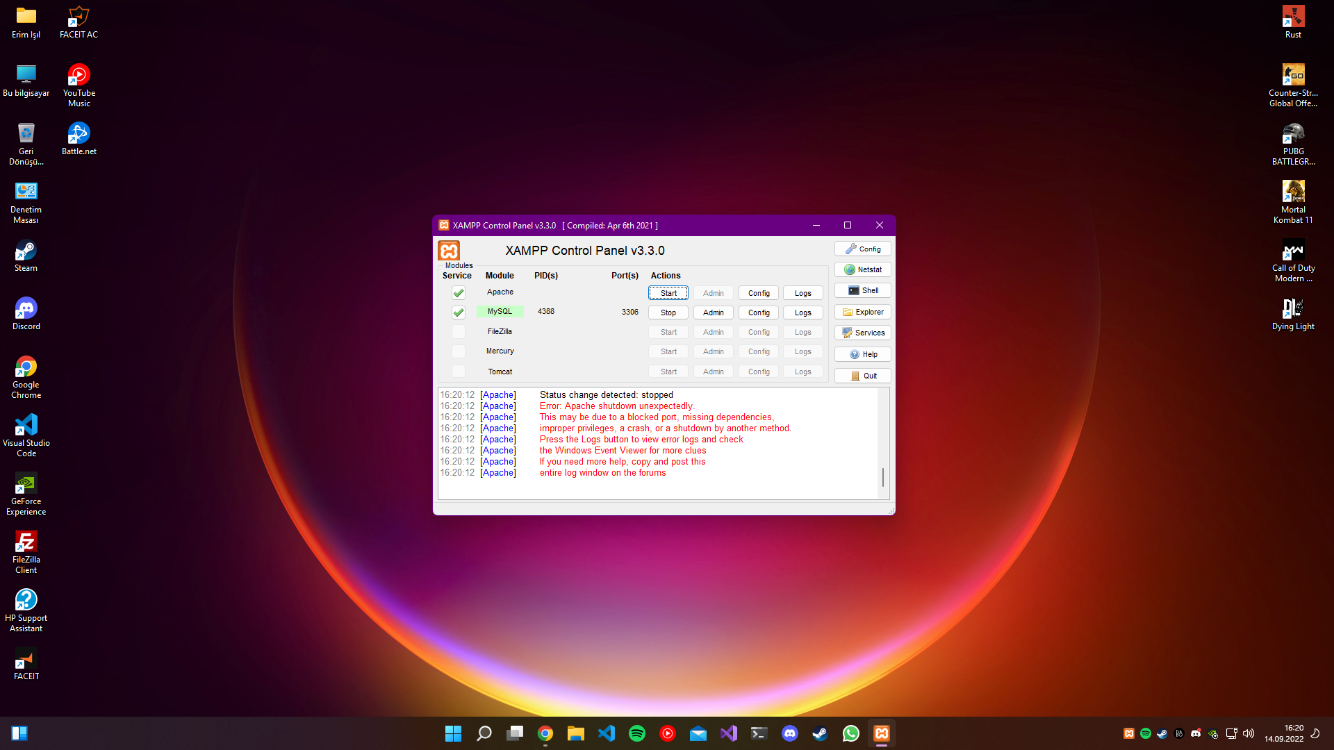The image size is (1334, 750).
Task: Open the XAMPP global Config settings
Action: pyautogui.click(x=862, y=249)
